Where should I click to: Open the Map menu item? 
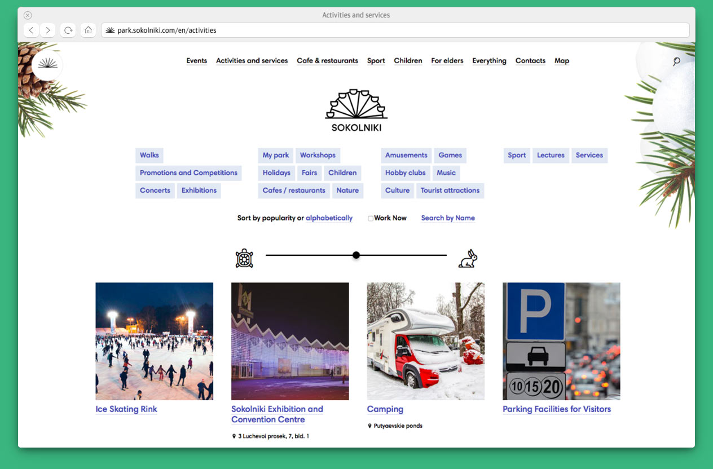(x=561, y=61)
